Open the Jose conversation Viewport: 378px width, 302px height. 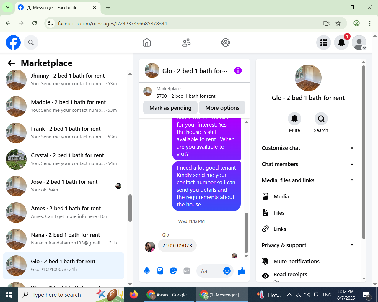click(x=63, y=186)
